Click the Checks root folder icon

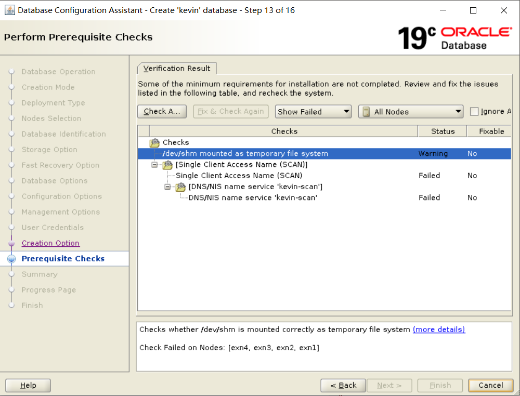154,143
